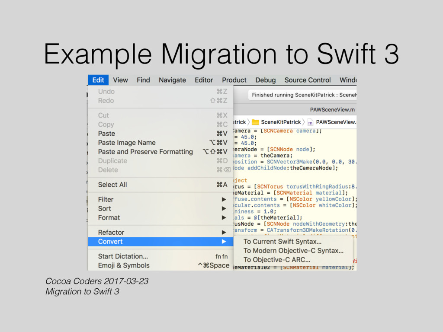Open the View menu
Image resolution: width=443 pixels, height=332 pixels.
coord(120,80)
